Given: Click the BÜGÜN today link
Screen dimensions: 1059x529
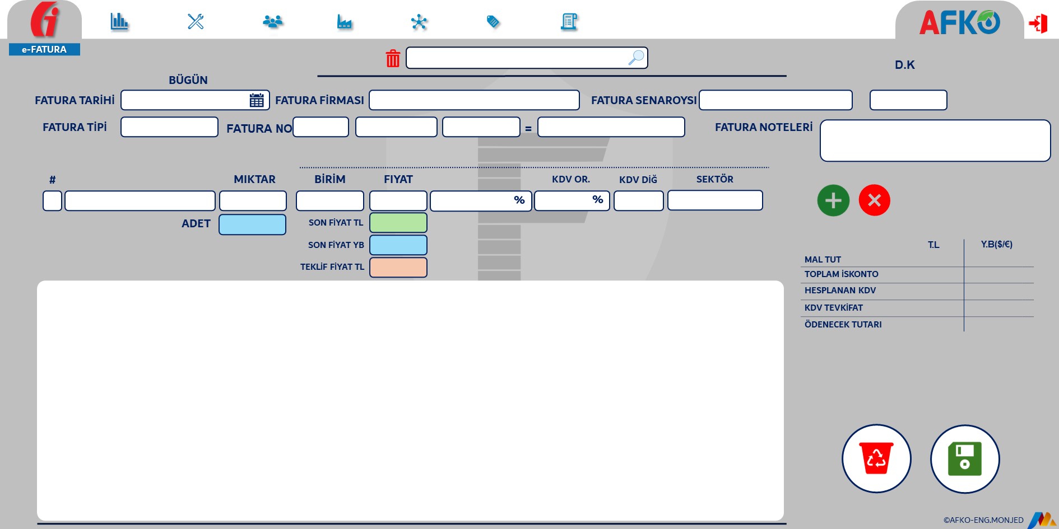Looking at the screenshot, I should [x=188, y=80].
